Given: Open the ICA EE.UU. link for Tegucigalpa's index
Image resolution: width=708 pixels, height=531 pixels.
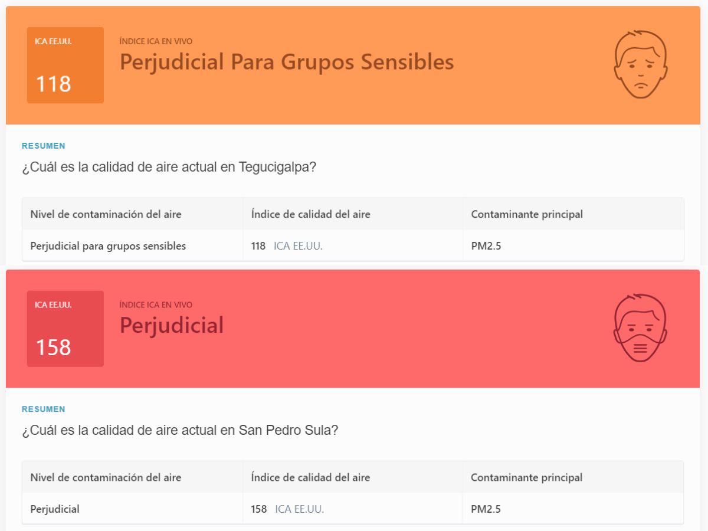Looking at the screenshot, I should (x=297, y=246).
